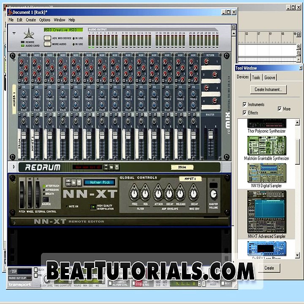Click mixer channel 1 pan knob
Image resolution: width=304 pixels, height=304 pixels.
click(24, 121)
